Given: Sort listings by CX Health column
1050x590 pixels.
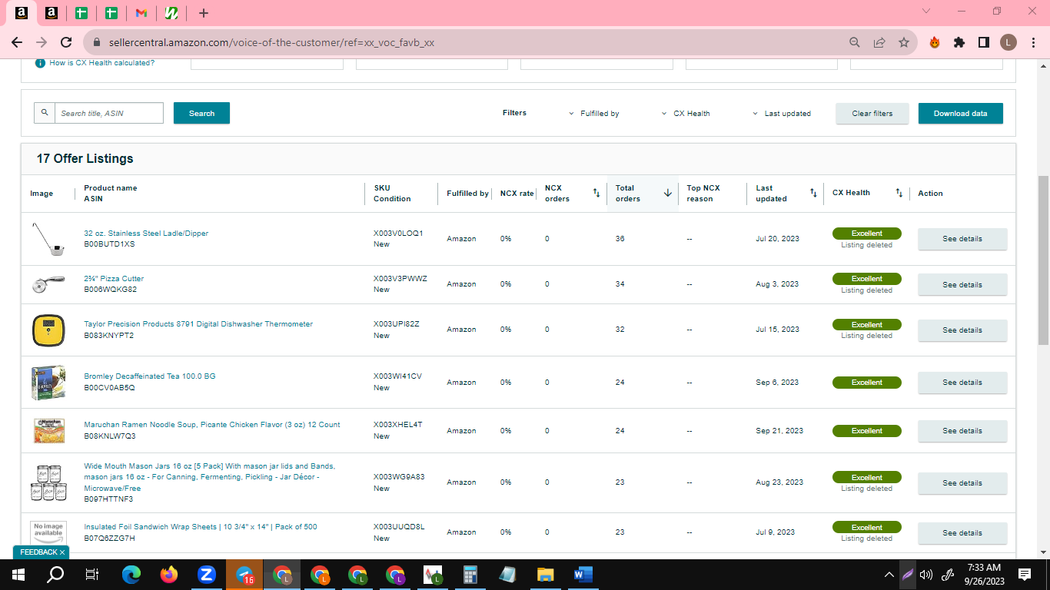Looking at the screenshot, I should pos(899,193).
